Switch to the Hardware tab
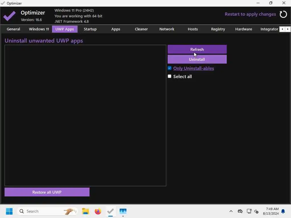The width and height of the screenshot is (291, 218). (244, 29)
